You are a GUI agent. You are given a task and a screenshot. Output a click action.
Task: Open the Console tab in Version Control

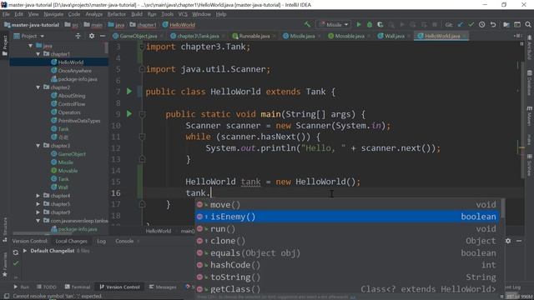point(124,241)
